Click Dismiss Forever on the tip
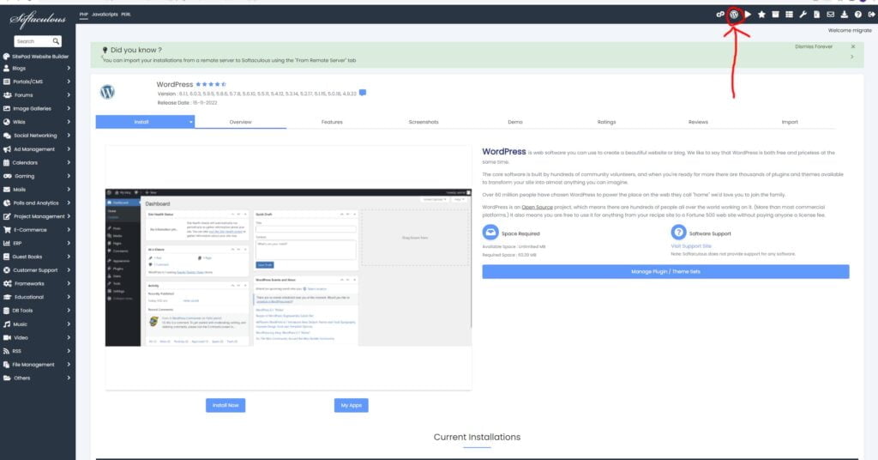The height and width of the screenshot is (460, 878). pos(814,46)
